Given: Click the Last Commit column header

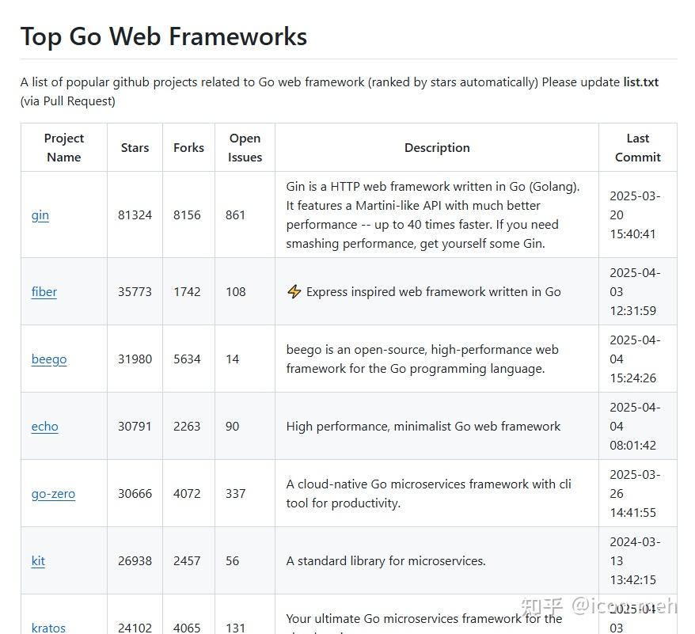Looking at the screenshot, I should click(637, 148).
